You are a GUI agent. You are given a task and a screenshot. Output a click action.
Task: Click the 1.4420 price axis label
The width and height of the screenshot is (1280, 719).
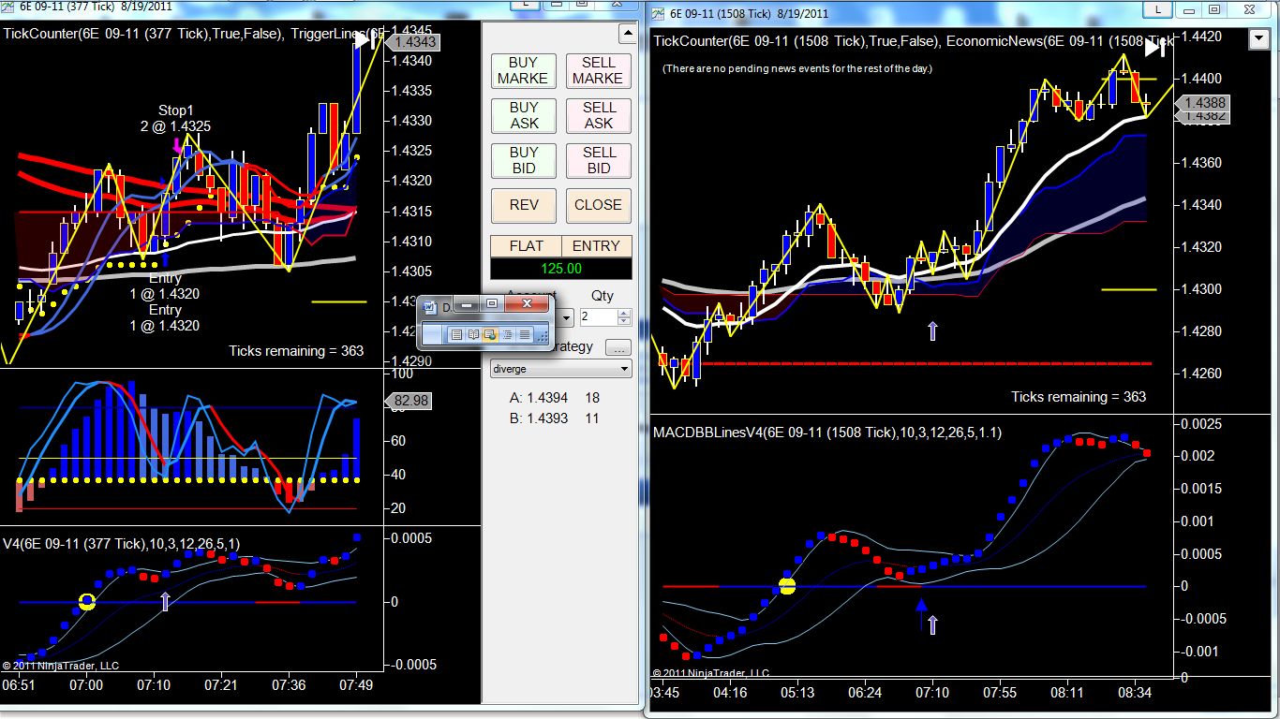(1202, 37)
